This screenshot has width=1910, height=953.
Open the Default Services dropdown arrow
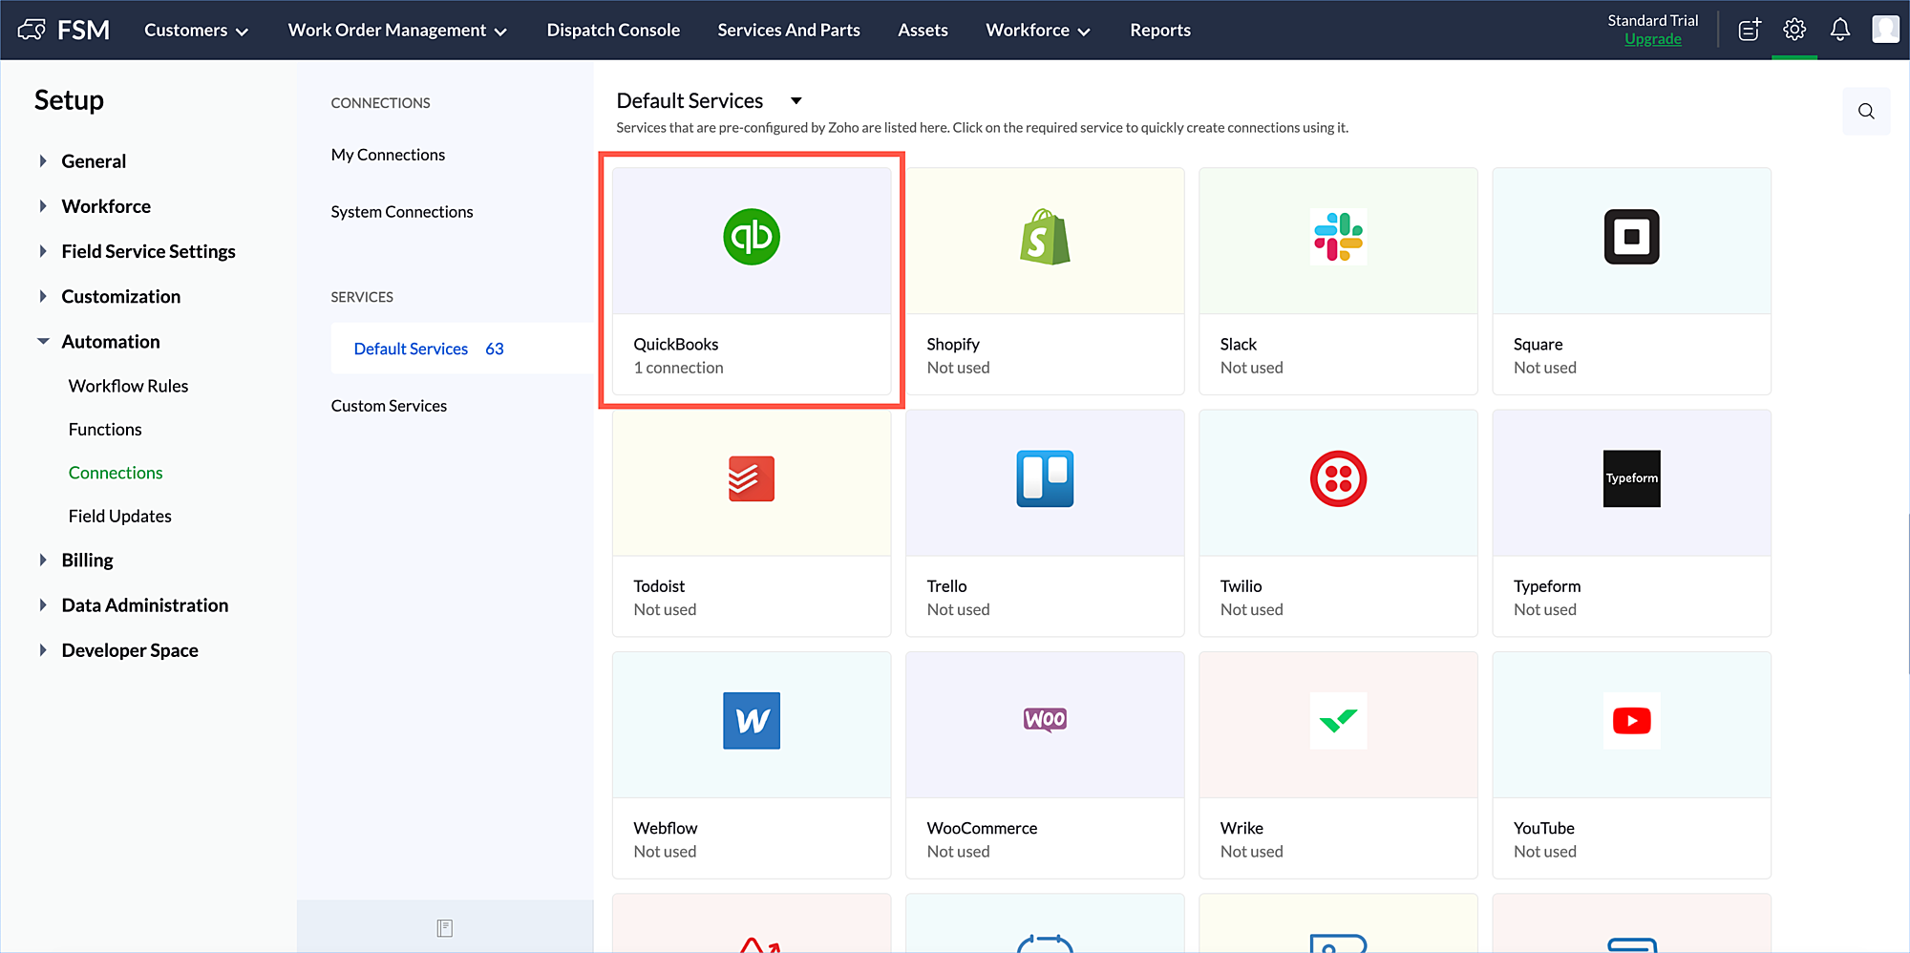[x=796, y=101]
